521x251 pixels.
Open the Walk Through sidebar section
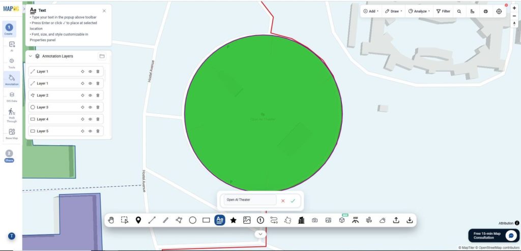tap(12, 115)
